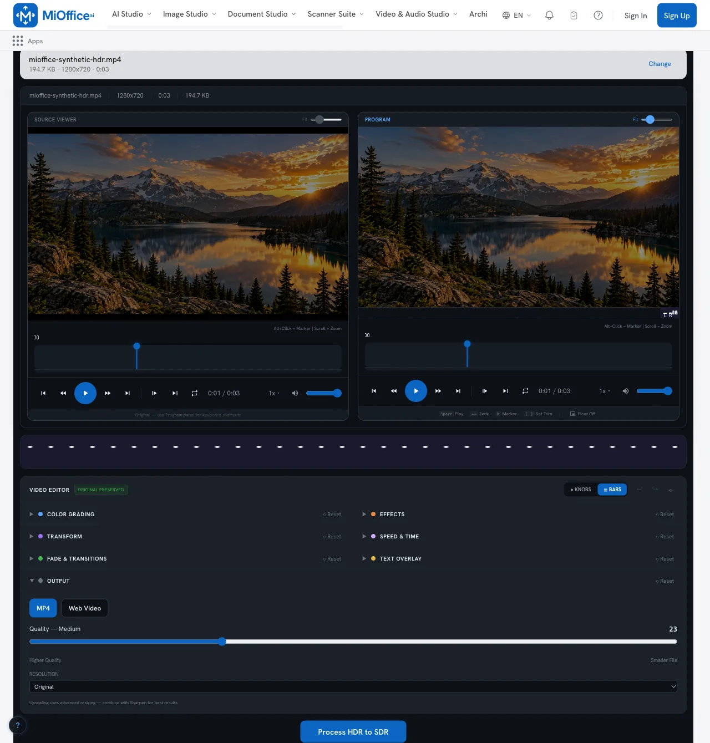
Task: Rewind in the Source Viewer
Action: pyautogui.click(x=63, y=393)
